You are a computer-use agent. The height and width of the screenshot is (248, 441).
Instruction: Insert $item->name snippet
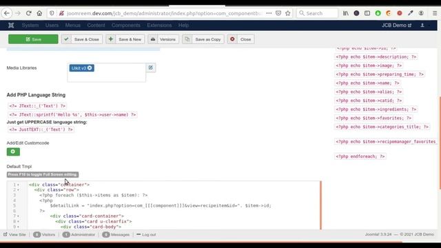click(x=367, y=83)
